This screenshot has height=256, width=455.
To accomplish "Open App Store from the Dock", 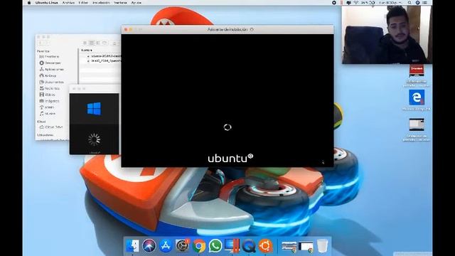I will click(166, 246).
